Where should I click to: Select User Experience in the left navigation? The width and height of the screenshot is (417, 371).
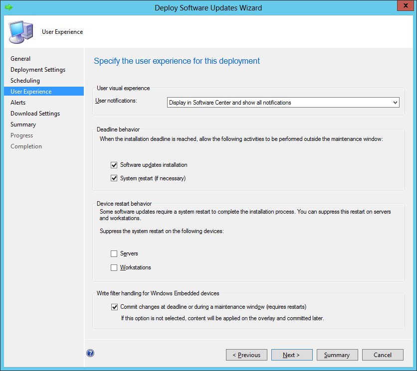tap(31, 92)
